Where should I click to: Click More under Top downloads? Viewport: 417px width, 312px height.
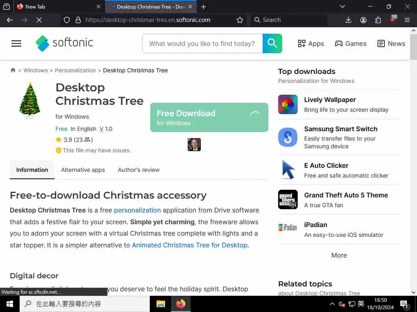click(339, 255)
